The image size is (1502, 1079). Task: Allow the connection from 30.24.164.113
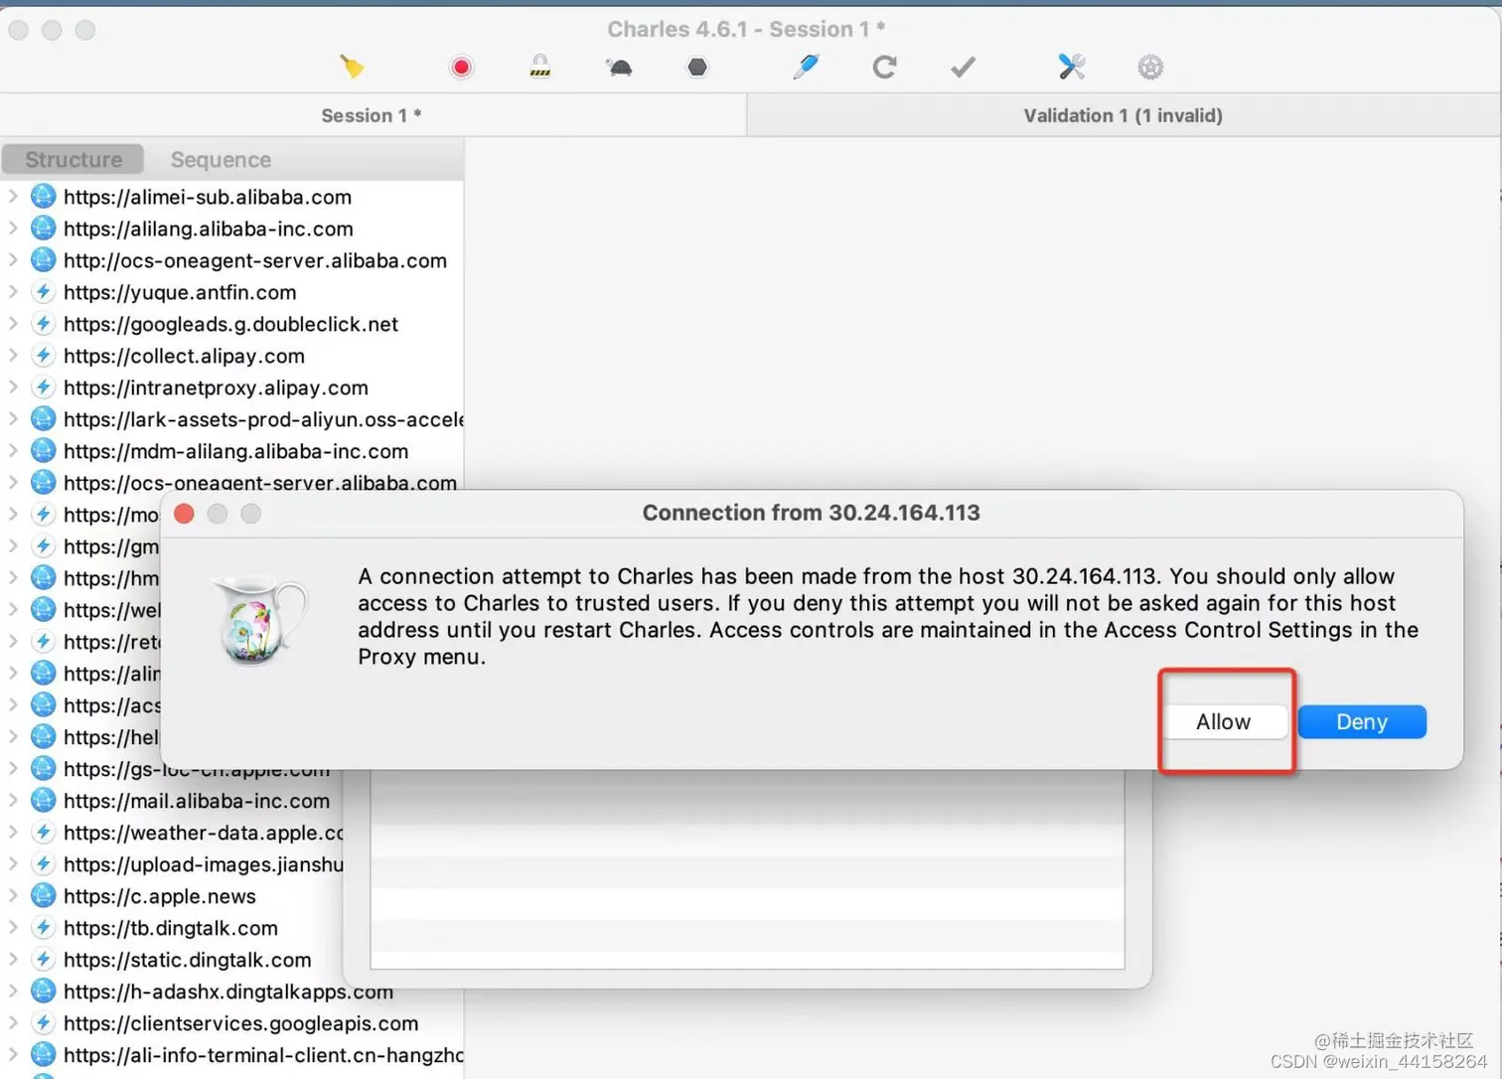(x=1223, y=721)
